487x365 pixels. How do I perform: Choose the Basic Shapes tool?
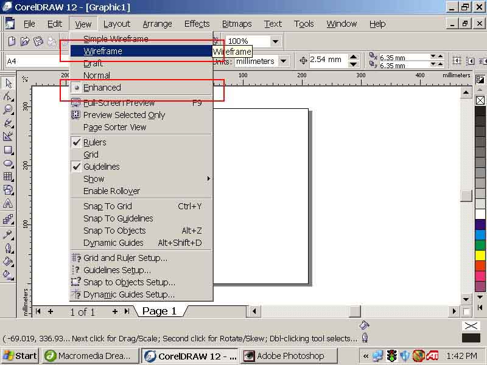[8, 190]
